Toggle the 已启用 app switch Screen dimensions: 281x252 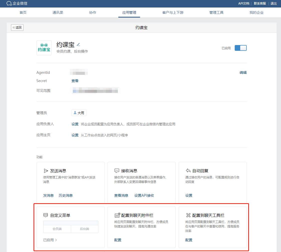pos(240,48)
